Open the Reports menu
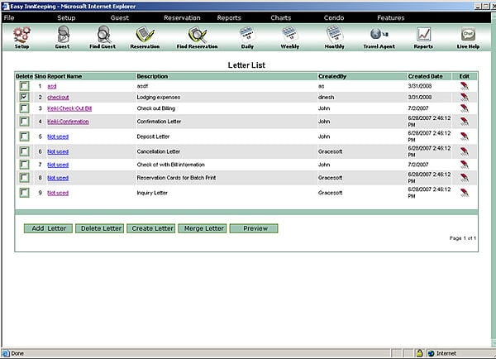 229,17
